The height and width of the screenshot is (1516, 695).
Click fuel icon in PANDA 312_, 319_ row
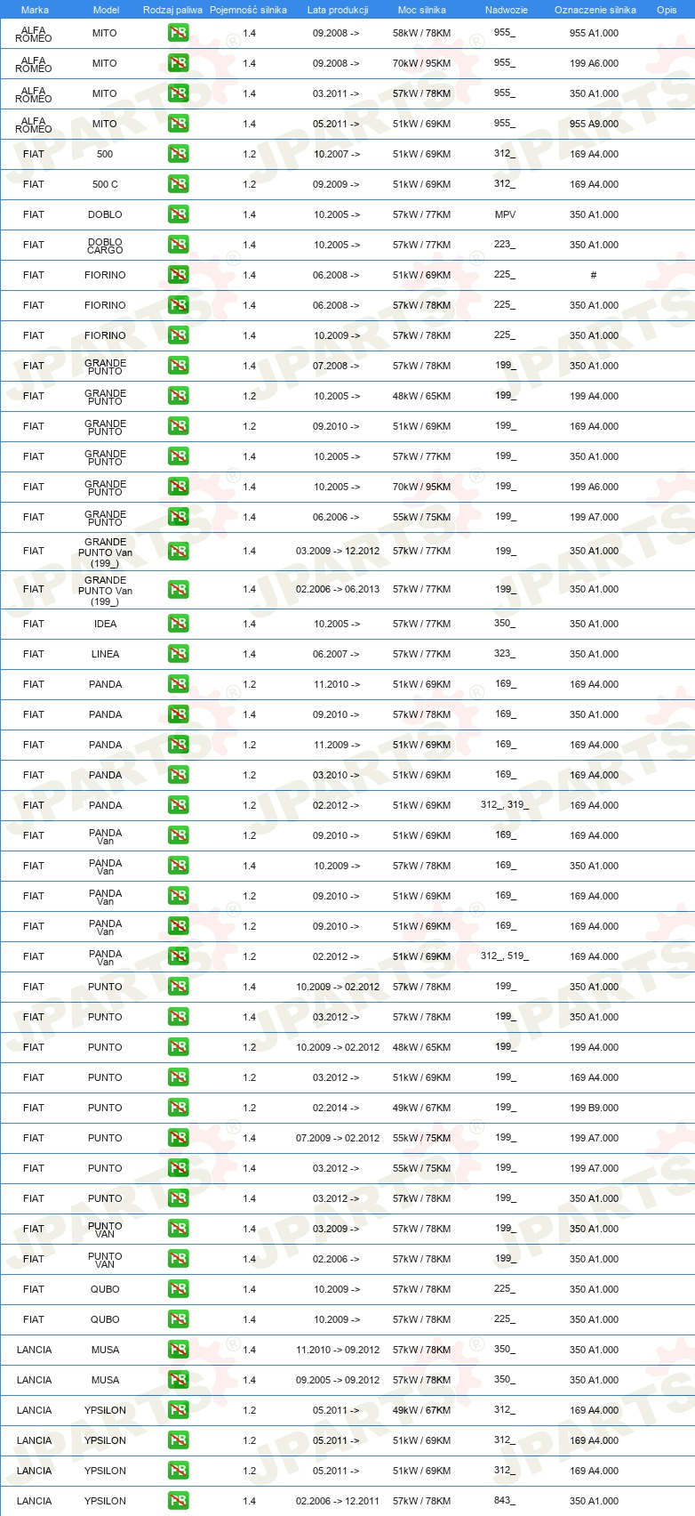(178, 805)
